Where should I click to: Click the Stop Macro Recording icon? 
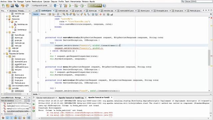[104, 14]
